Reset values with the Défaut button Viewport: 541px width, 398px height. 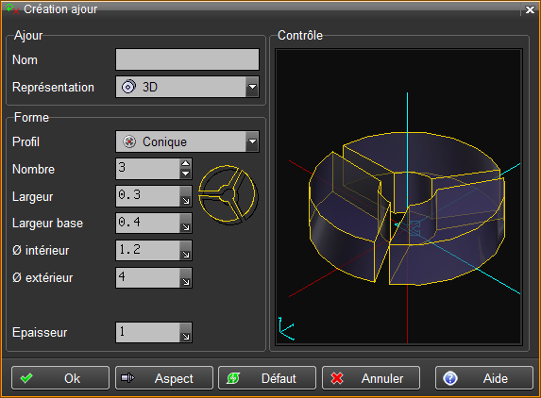[x=267, y=378]
